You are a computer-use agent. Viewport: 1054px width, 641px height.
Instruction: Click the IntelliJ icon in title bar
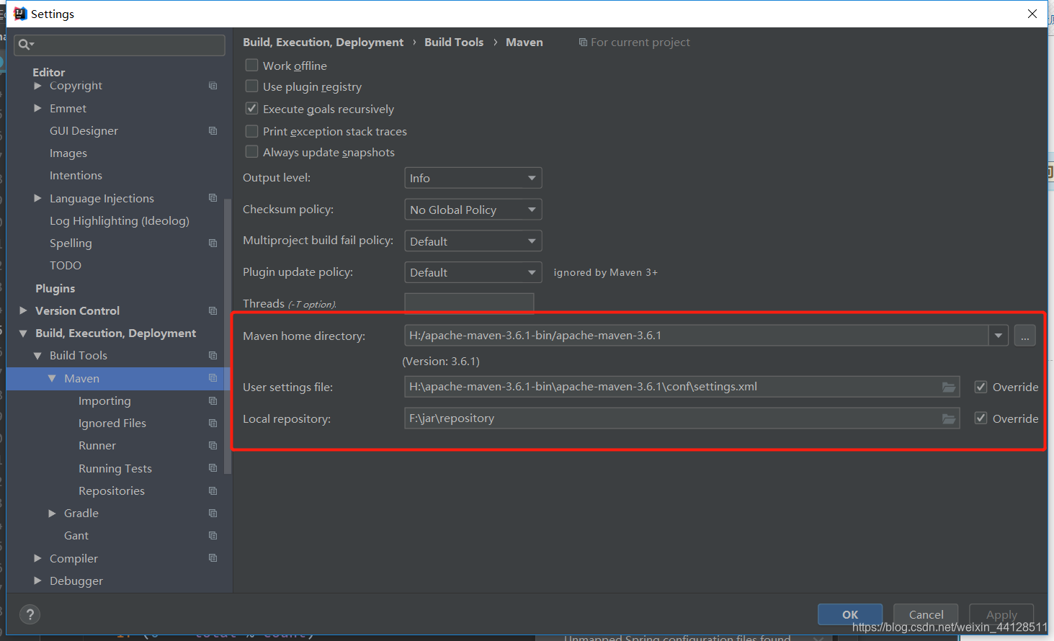point(20,14)
